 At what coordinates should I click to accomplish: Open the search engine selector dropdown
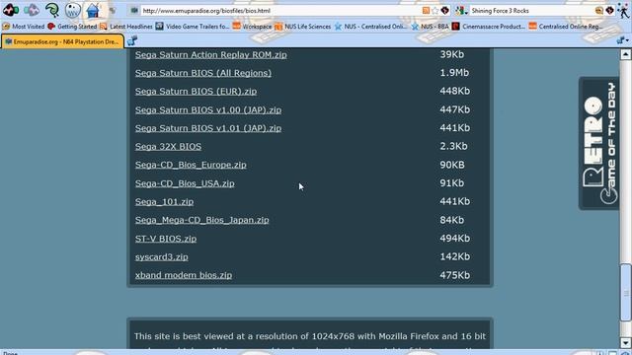tap(461, 11)
